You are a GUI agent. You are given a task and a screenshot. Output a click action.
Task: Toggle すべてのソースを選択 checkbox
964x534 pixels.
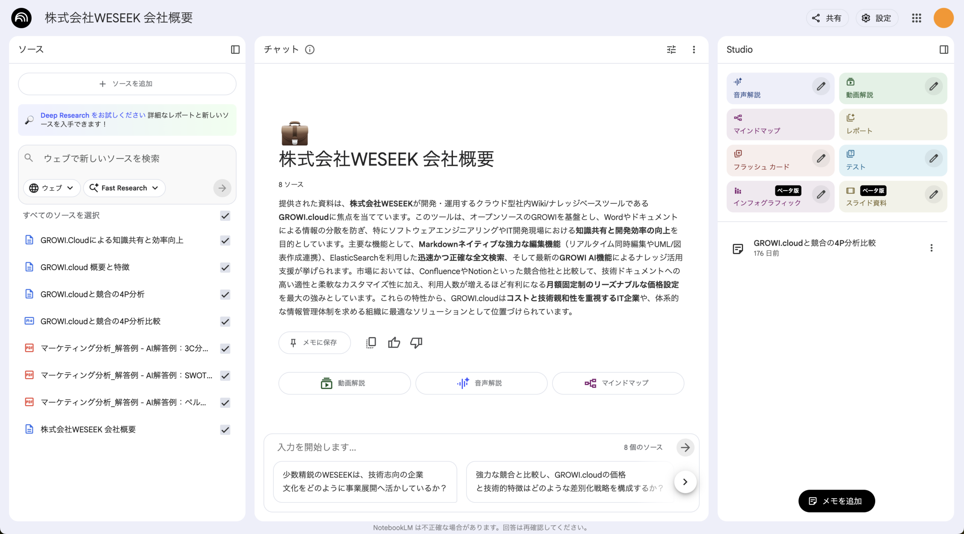coord(225,216)
